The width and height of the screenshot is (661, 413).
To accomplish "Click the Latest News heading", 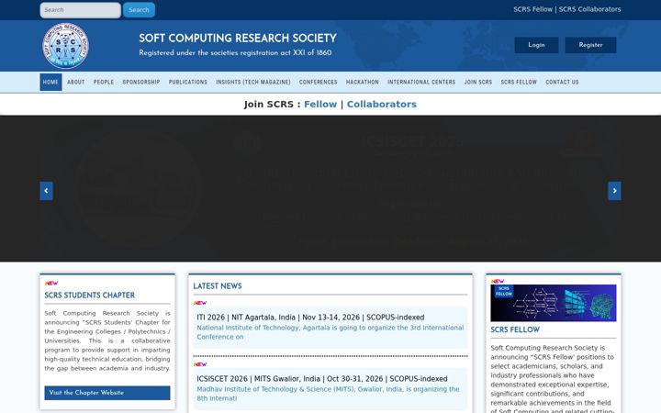I will (218, 286).
